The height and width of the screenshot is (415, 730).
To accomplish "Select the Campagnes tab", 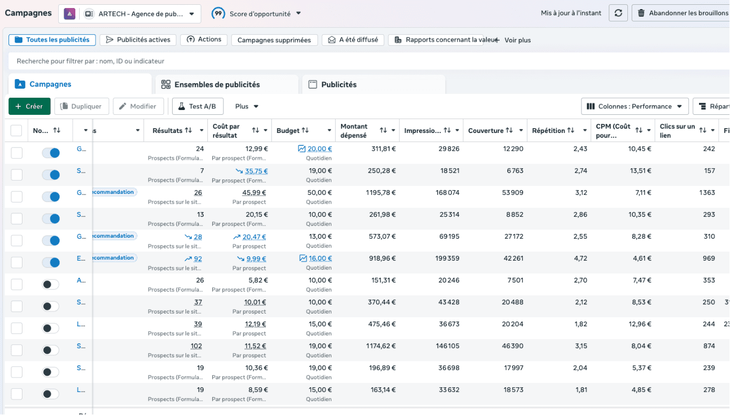I will [80, 84].
